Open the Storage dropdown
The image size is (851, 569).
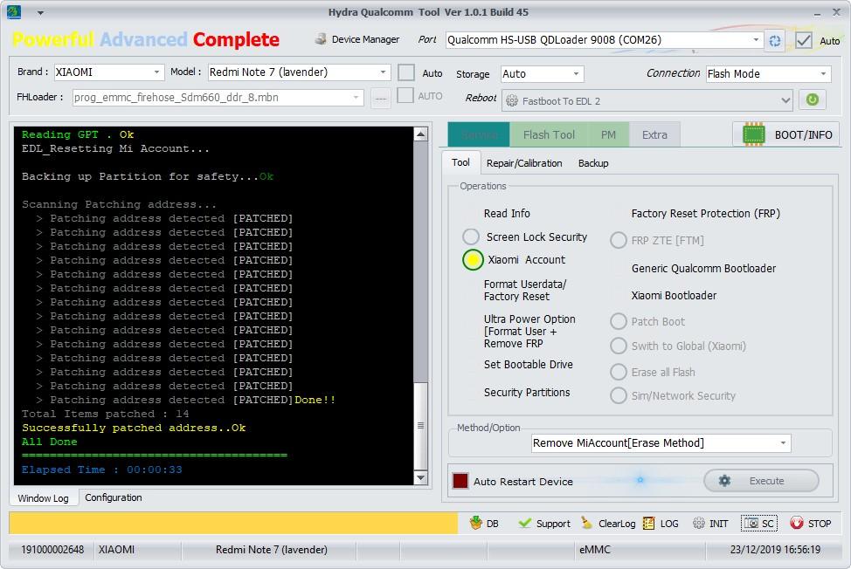[x=576, y=73]
